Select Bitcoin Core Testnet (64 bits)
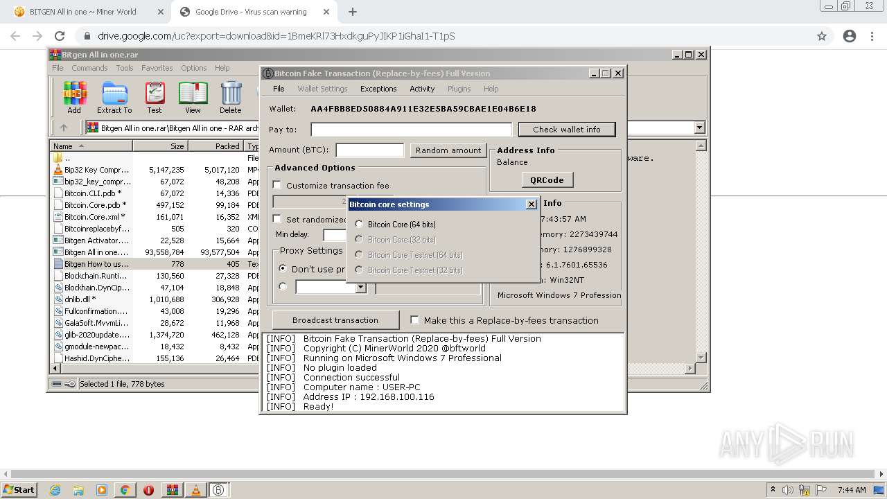 point(359,255)
